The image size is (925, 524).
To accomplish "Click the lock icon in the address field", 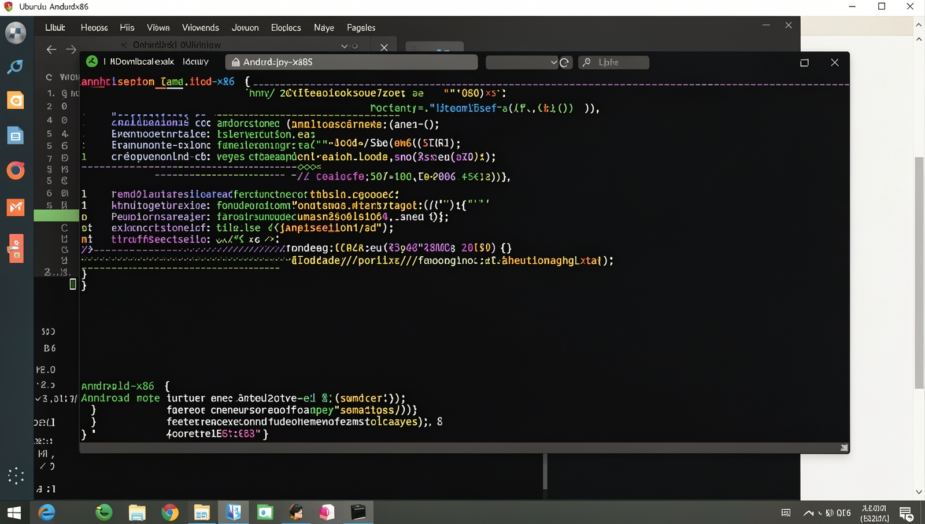I will tap(235, 62).
